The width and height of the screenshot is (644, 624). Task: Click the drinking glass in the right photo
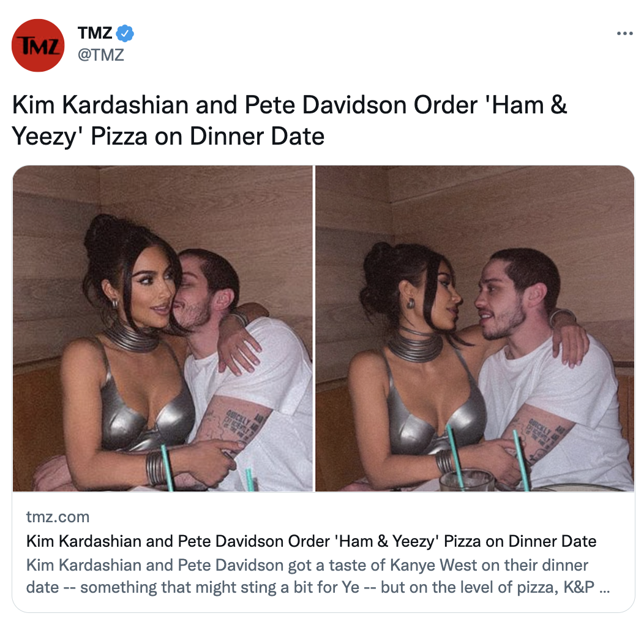(x=466, y=481)
